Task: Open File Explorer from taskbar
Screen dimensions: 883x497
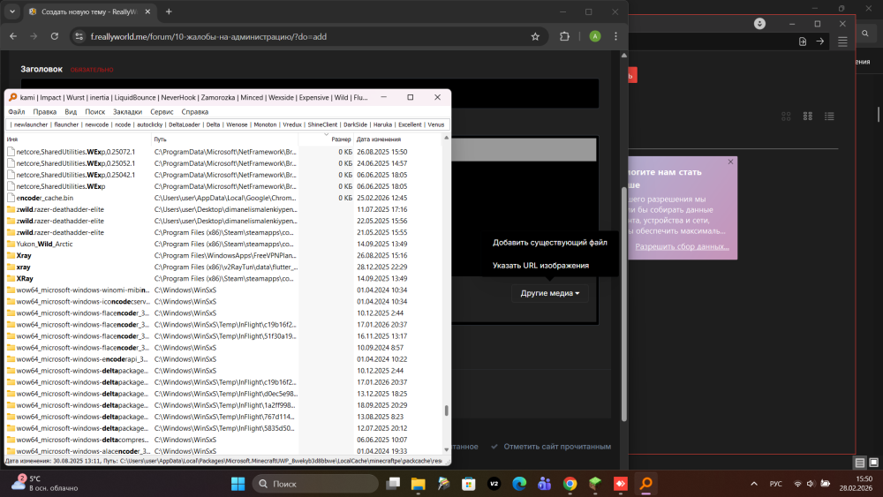Action: click(x=418, y=484)
